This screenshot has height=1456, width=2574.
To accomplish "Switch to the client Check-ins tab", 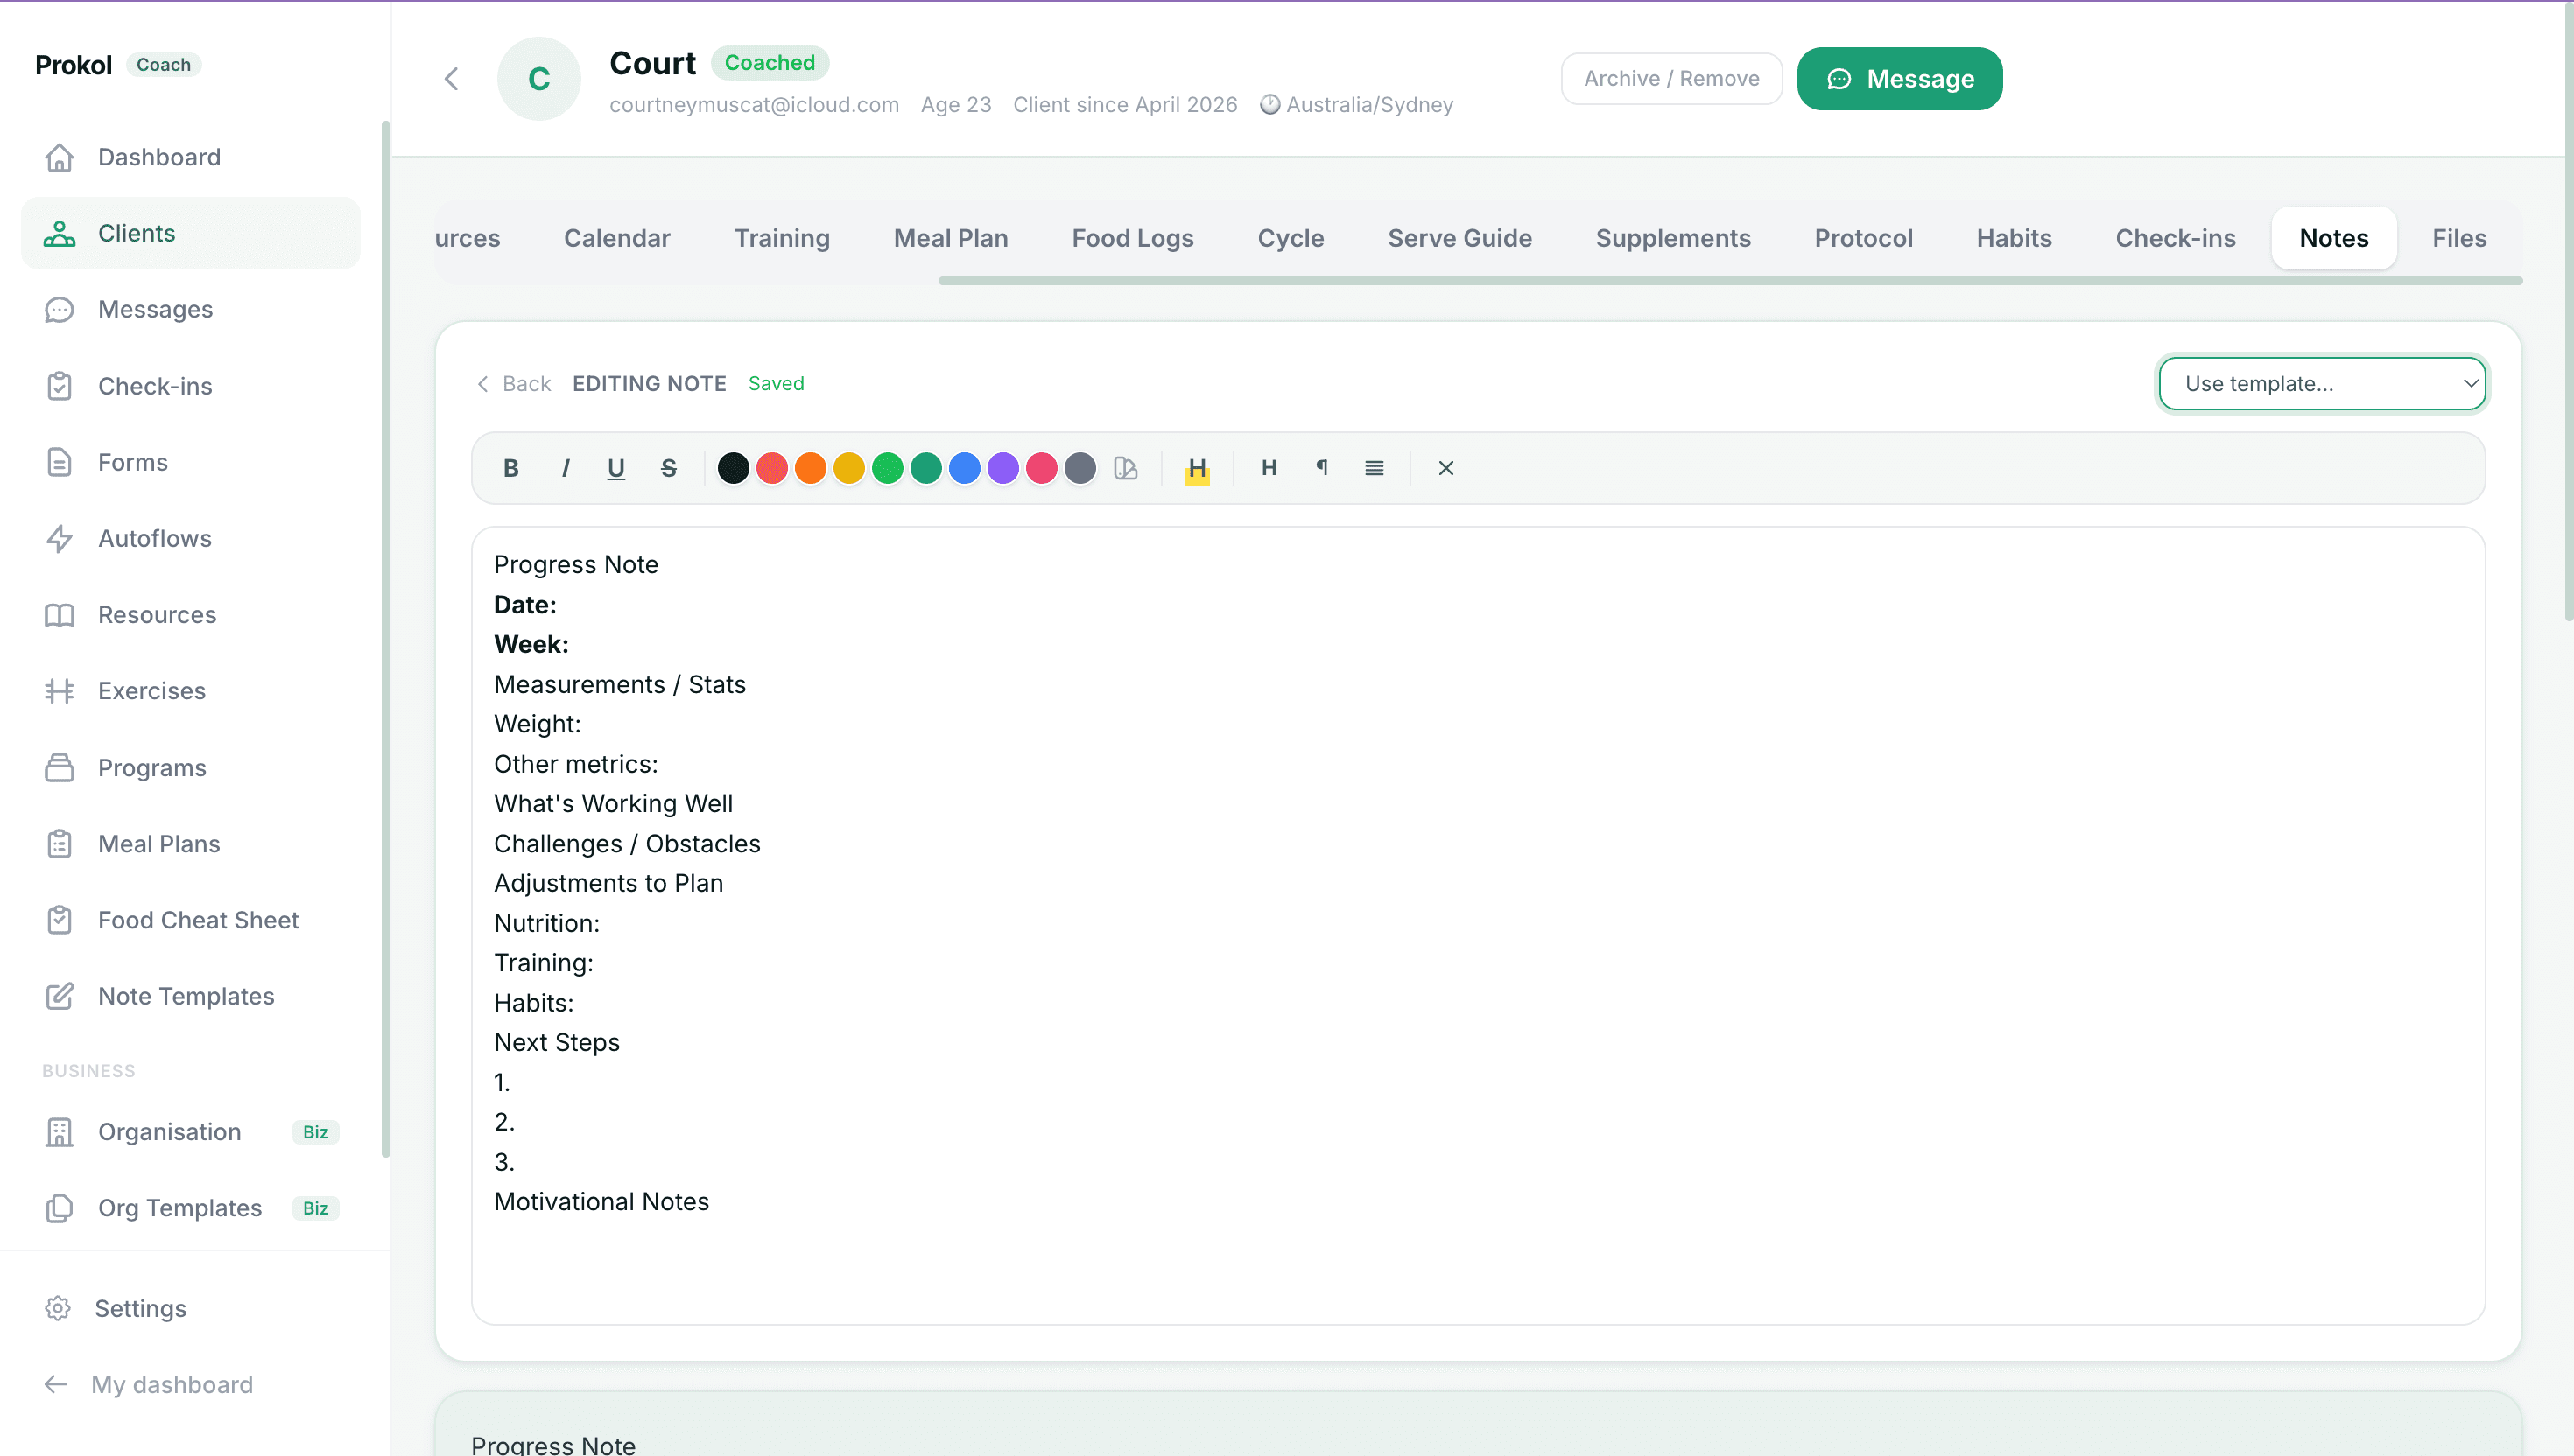I will [x=2175, y=238].
